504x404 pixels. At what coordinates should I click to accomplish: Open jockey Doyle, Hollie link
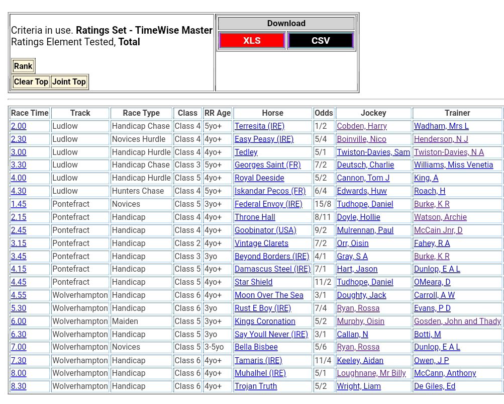(358, 217)
